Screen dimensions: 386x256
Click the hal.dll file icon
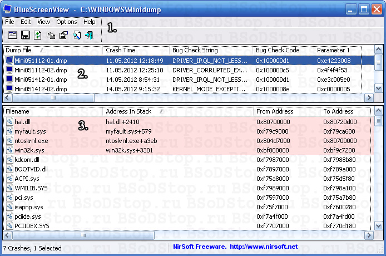click(x=9, y=121)
